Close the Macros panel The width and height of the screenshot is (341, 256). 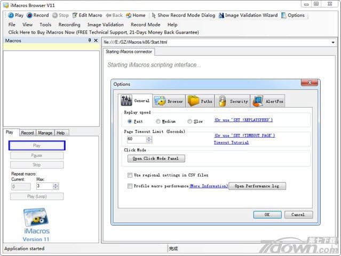tap(96, 41)
